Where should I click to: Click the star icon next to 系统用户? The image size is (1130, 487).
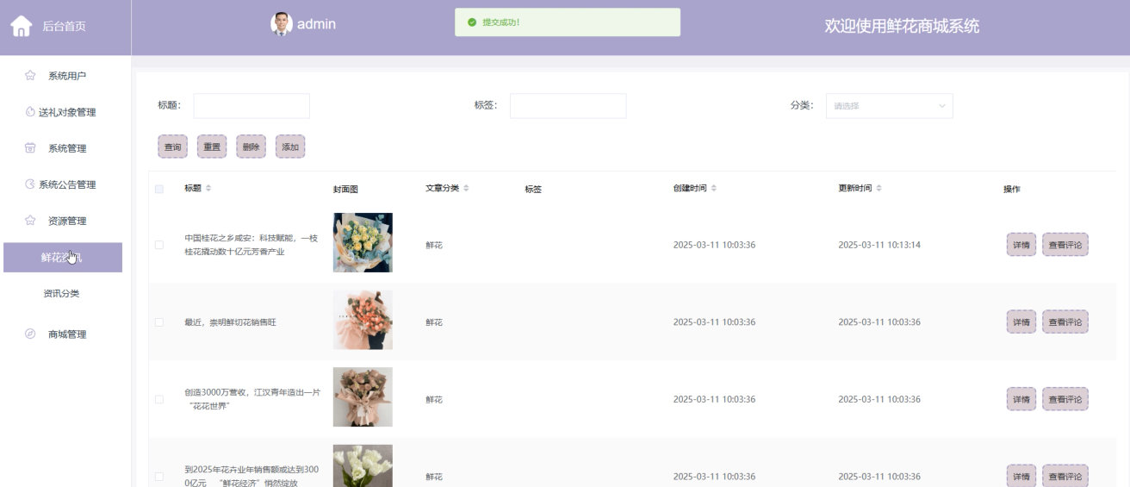[30, 76]
